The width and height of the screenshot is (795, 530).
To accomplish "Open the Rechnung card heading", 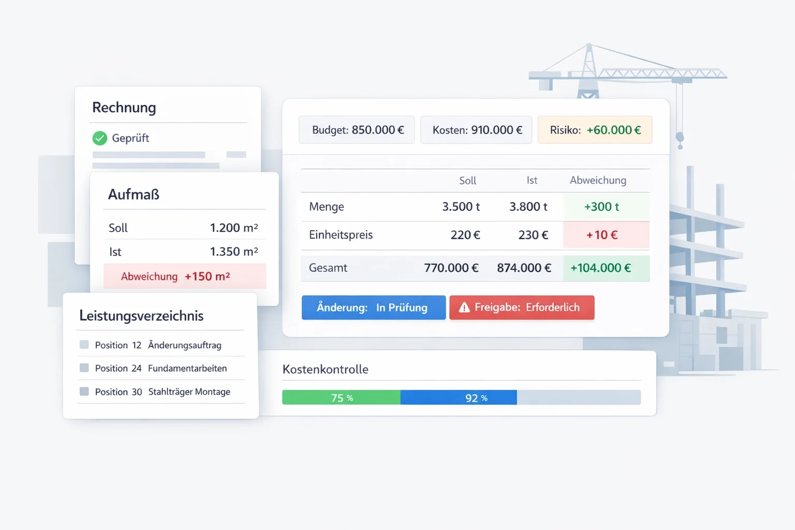I will pyautogui.click(x=124, y=108).
